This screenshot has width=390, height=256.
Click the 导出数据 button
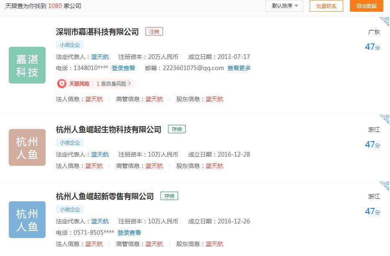[366, 6]
